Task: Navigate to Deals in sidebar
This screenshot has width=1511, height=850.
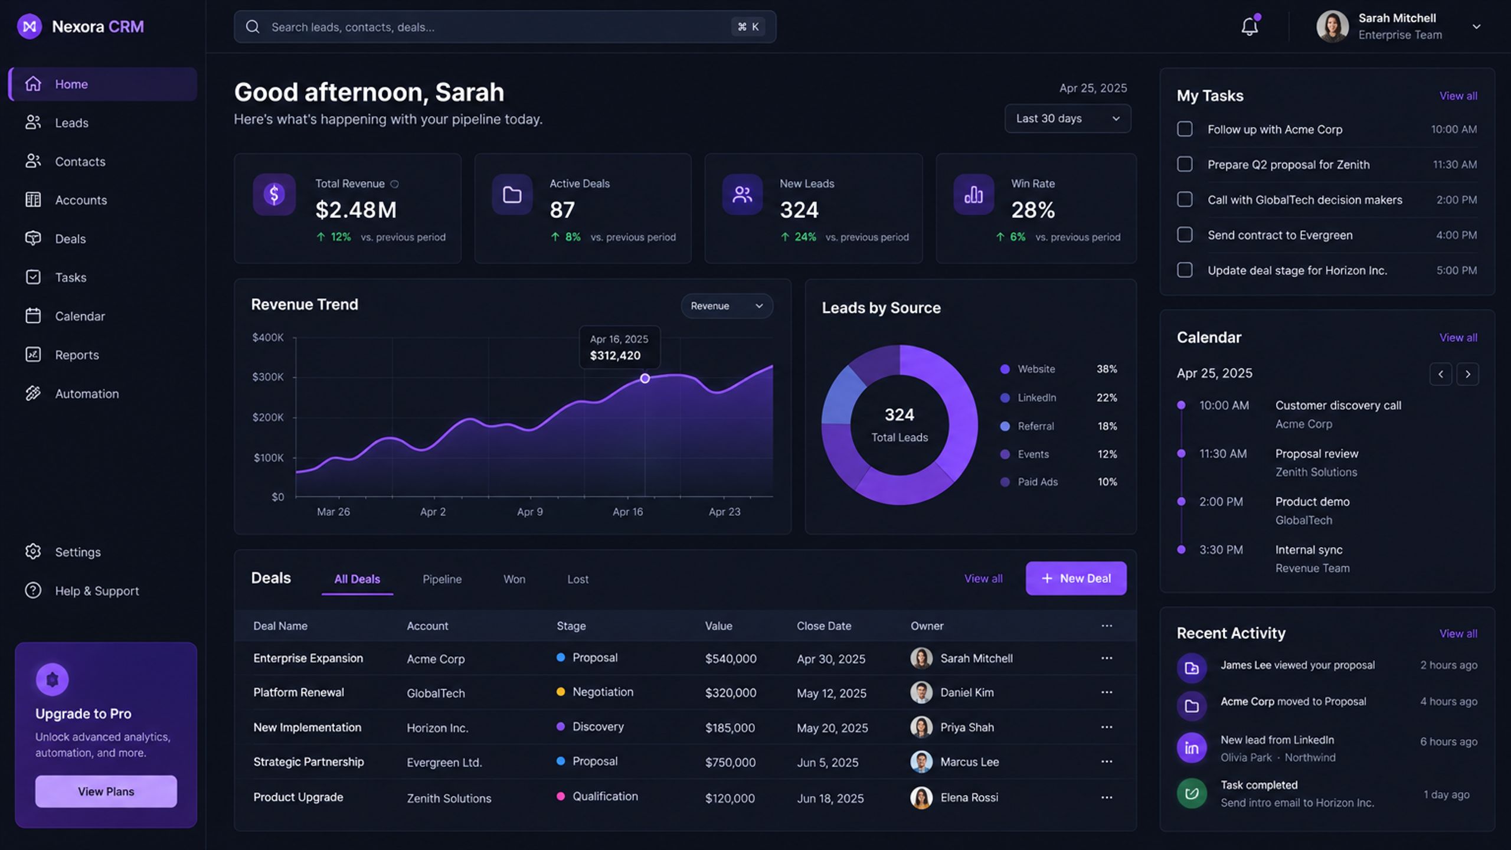Action: [103, 238]
